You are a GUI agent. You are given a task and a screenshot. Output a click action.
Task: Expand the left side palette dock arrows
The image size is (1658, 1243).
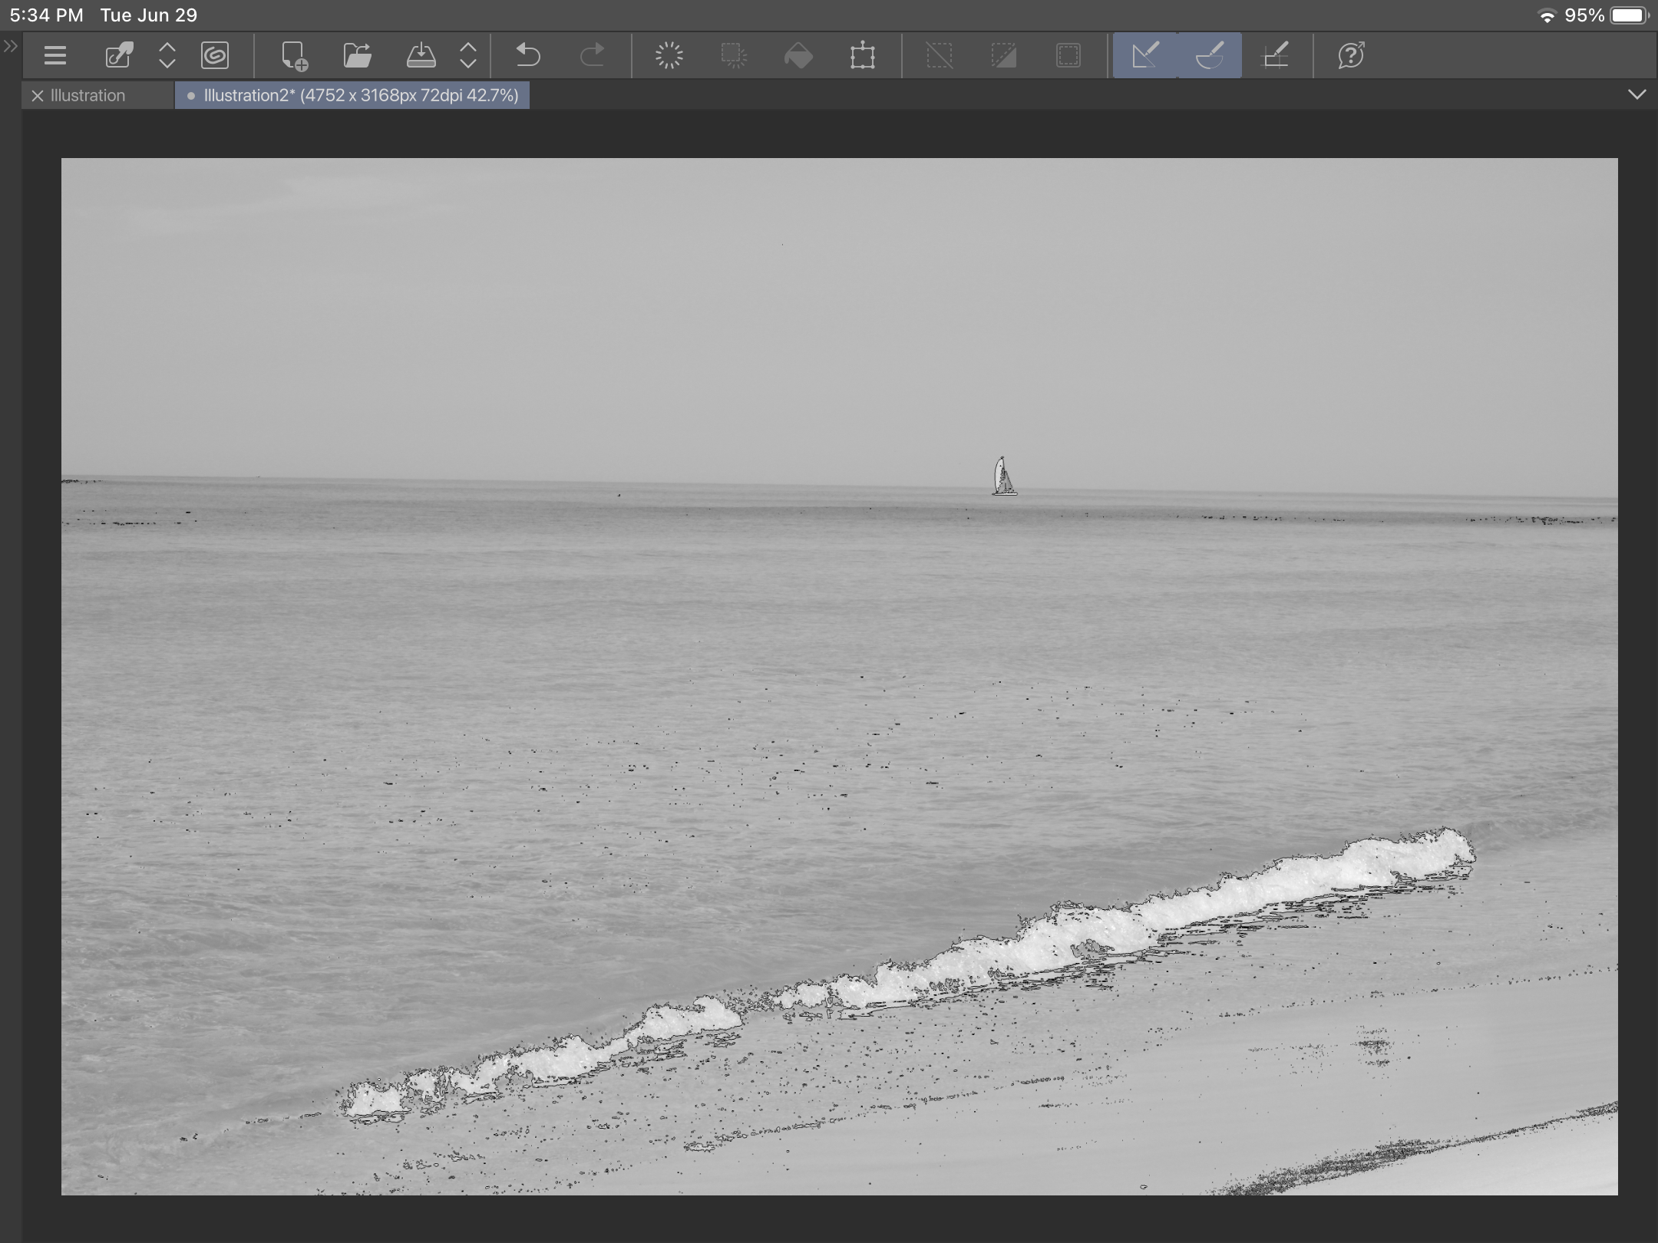click(10, 47)
